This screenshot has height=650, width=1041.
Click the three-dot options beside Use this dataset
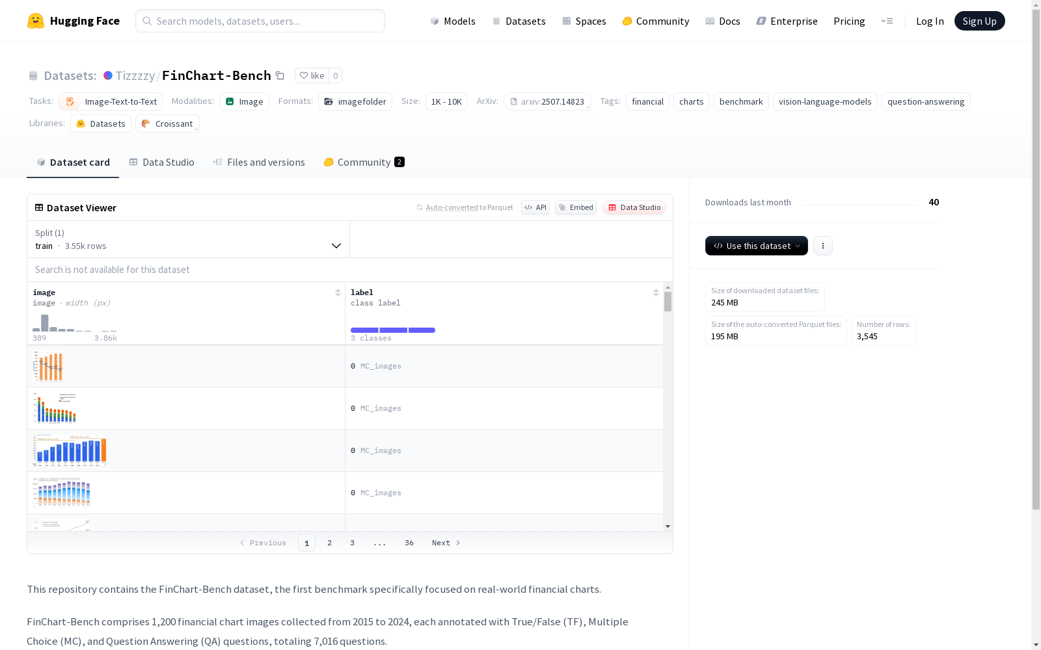823,246
